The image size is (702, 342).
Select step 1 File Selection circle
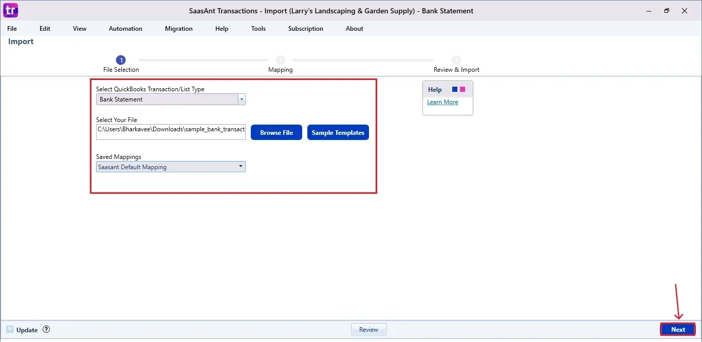tap(121, 60)
